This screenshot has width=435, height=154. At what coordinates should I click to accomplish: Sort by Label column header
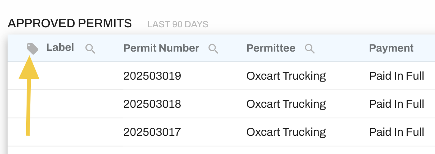(x=60, y=48)
